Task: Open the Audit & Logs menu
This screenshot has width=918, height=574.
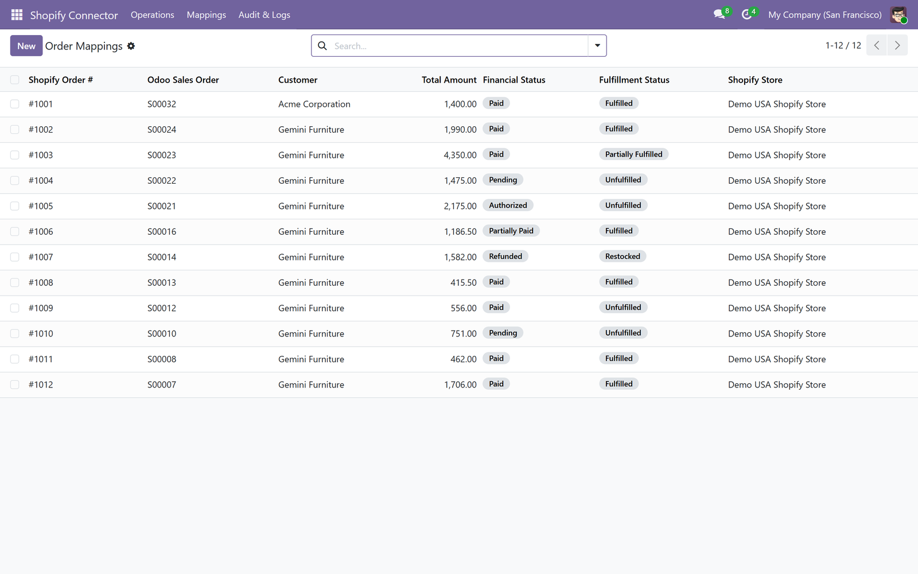Action: pos(264,15)
